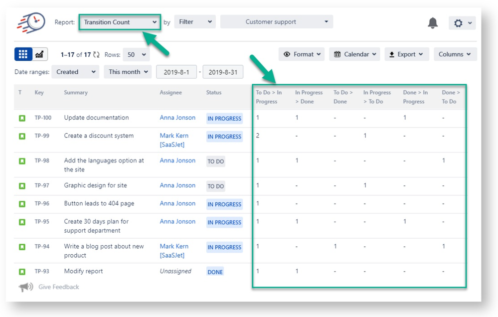This screenshot has width=498, height=317.
Task: Click the story icon for TP-96
Action: point(22,204)
